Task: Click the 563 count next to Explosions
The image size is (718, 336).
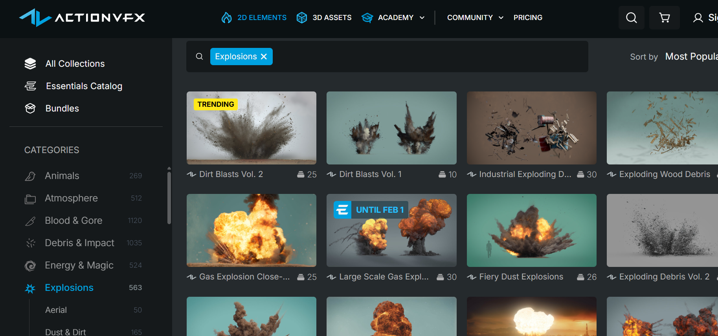Action: (x=135, y=288)
